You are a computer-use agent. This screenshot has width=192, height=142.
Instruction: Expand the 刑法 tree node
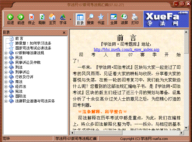6,67
